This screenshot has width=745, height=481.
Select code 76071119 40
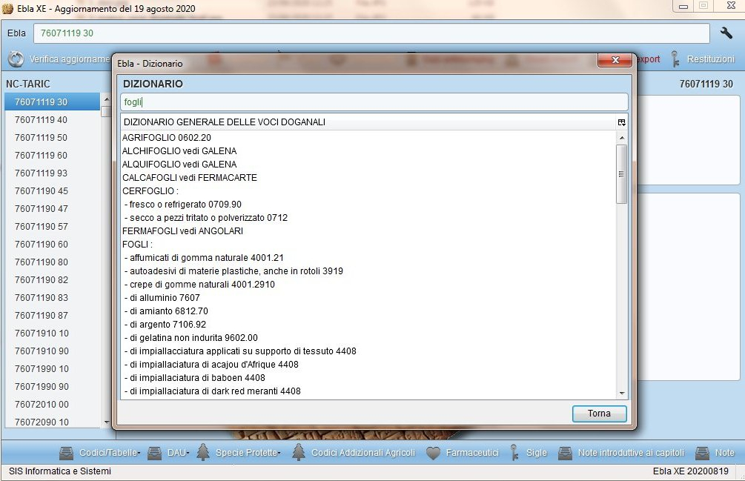[x=53, y=119]
